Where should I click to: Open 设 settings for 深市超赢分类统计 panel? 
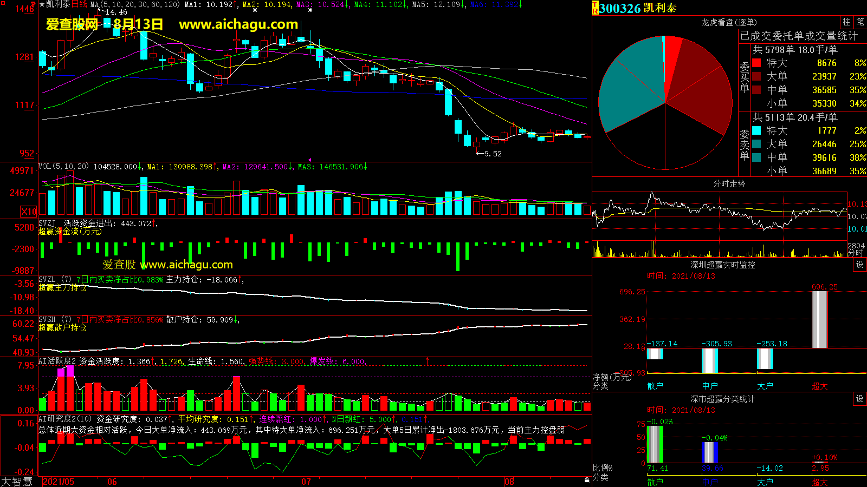860,399
